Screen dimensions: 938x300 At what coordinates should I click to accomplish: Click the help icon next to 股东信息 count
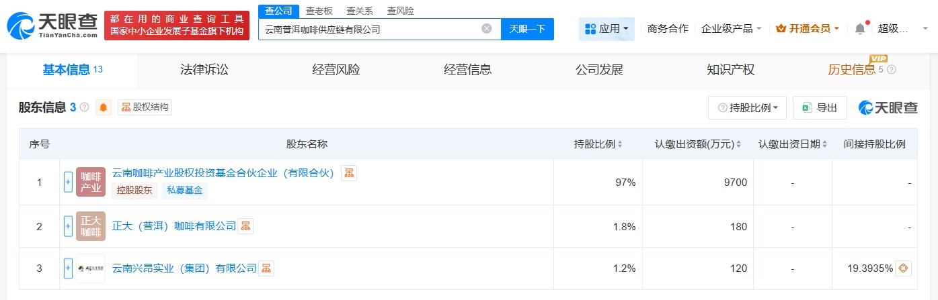tap(84, 107)
